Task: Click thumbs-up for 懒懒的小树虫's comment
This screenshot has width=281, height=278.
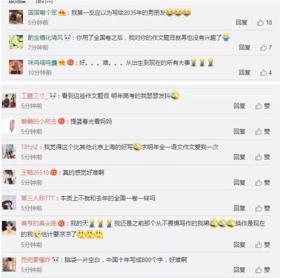Action: tap(262, 131)
